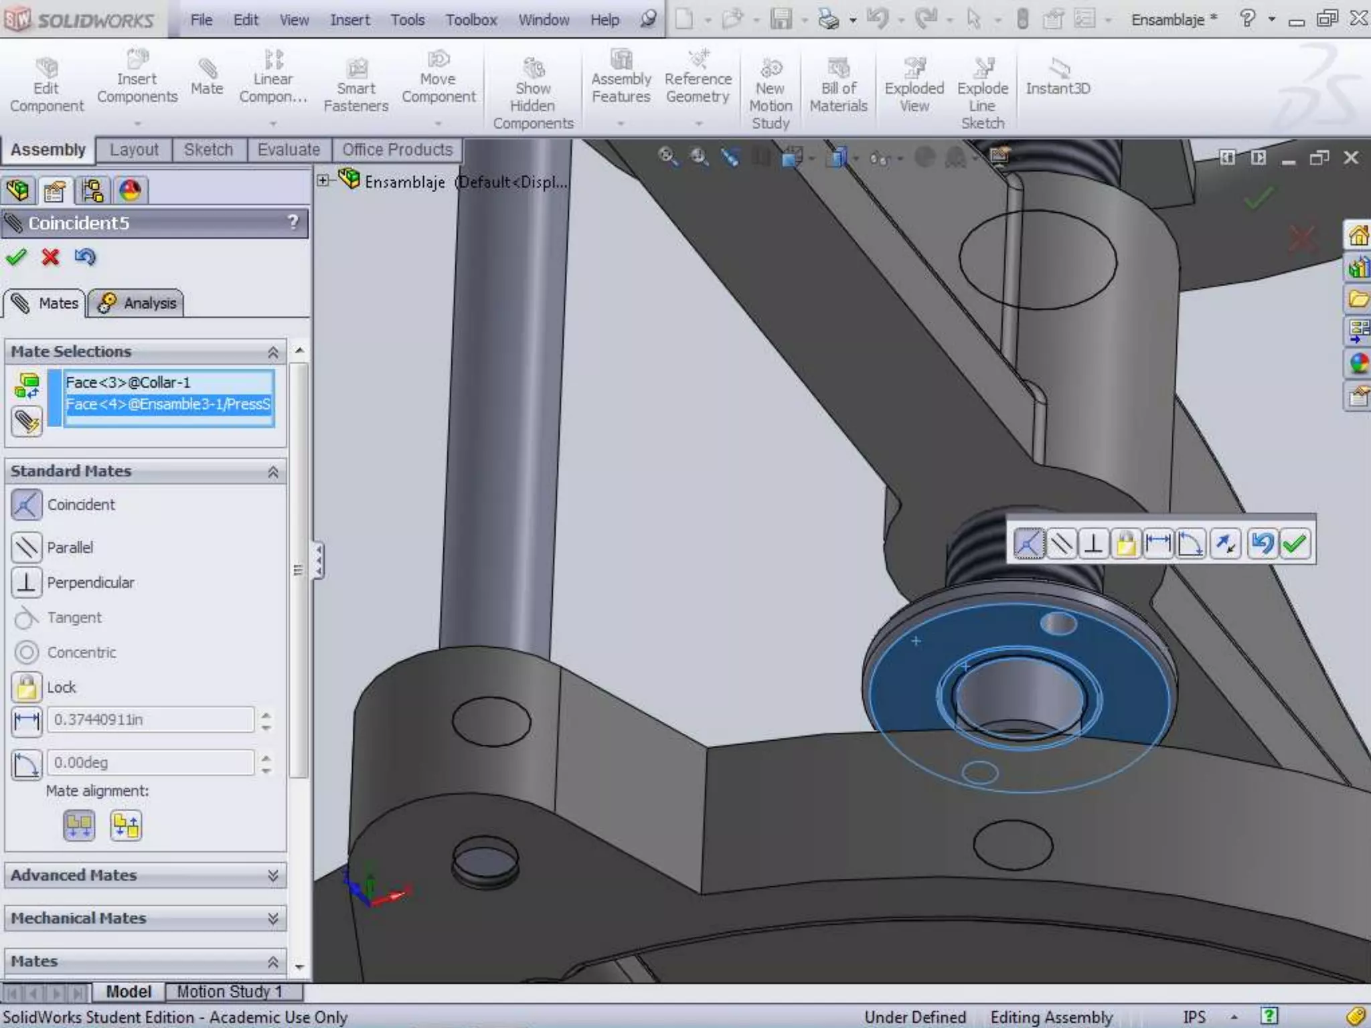Click Exploded View icon

(x=914, y=86)
